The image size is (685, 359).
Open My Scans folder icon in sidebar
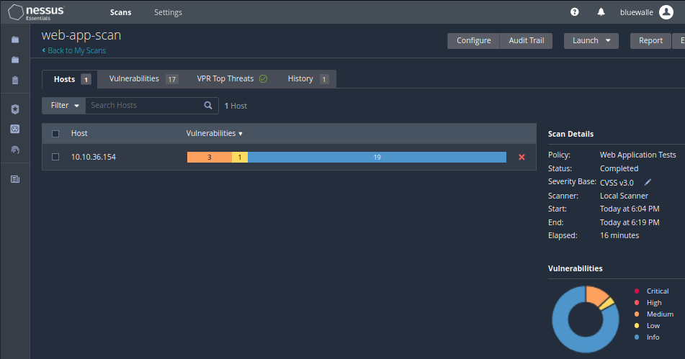click(x=15, y=40)
